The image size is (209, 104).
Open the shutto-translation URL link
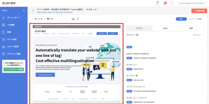point(55,12)
